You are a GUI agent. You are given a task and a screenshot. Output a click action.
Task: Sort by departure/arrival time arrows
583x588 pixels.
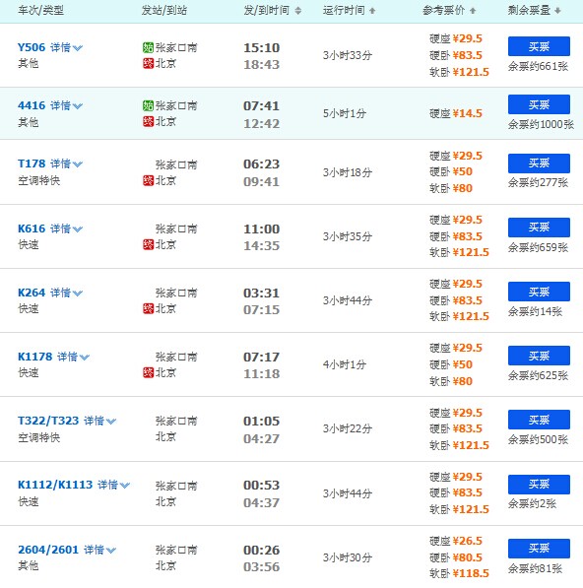298,11
